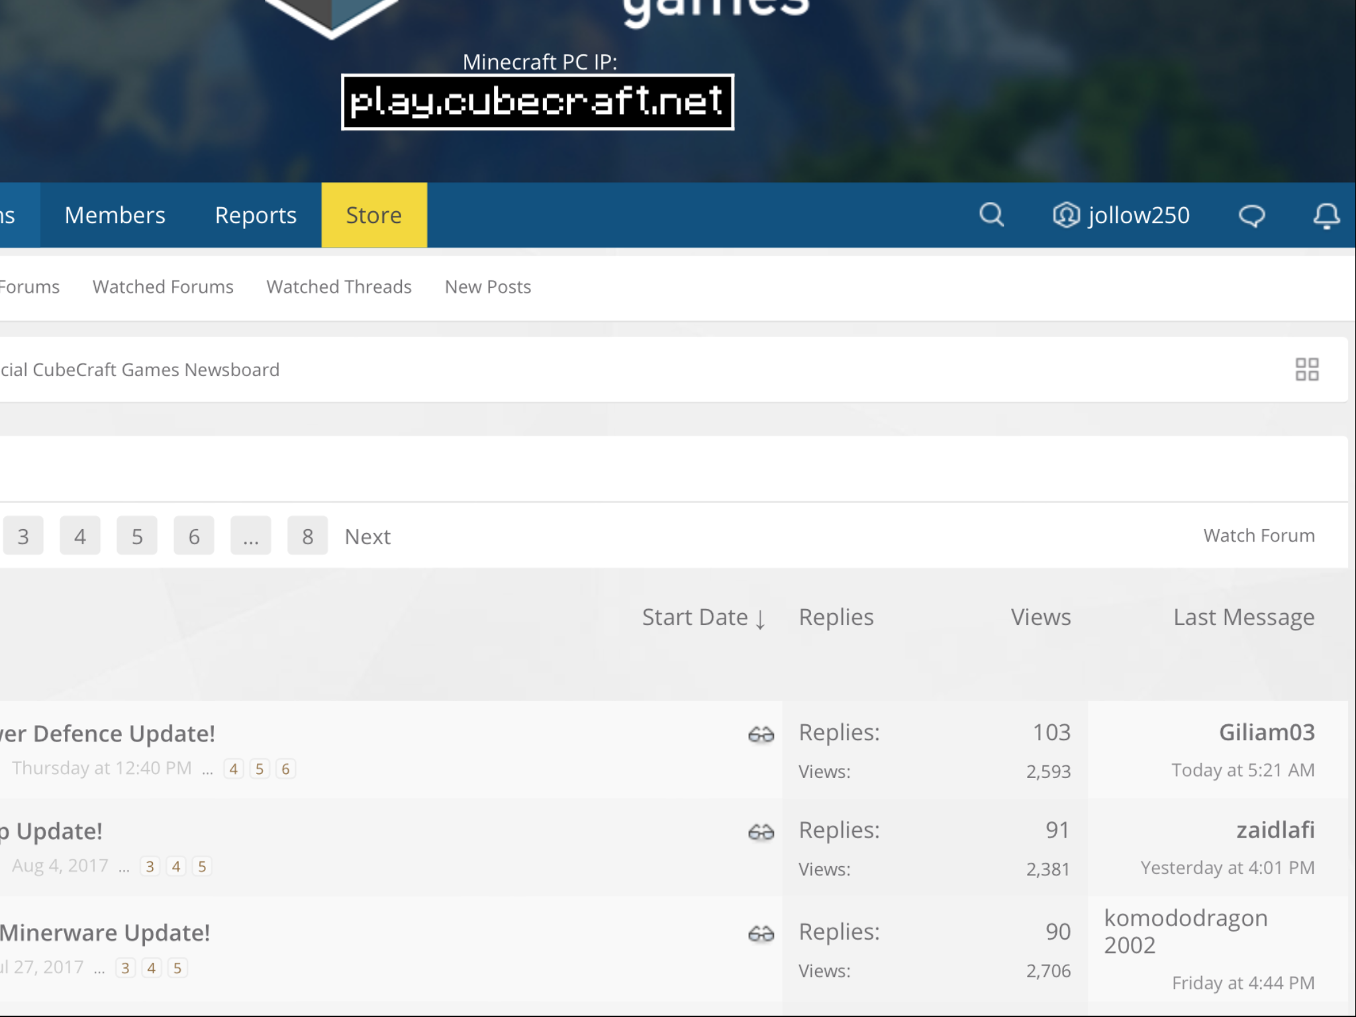The width and height of the screenshot is (1356, 1017).
Task: Open komododragon2002 user profile
Action: point(1186,931)
